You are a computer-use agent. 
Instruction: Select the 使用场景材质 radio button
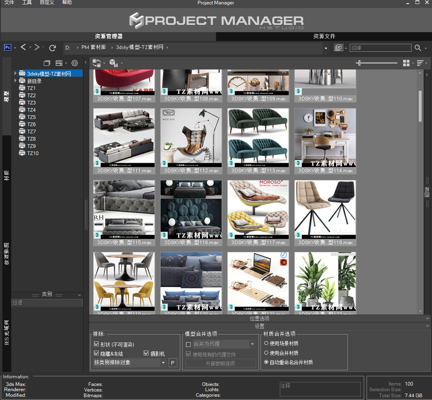tap(266, 343)
